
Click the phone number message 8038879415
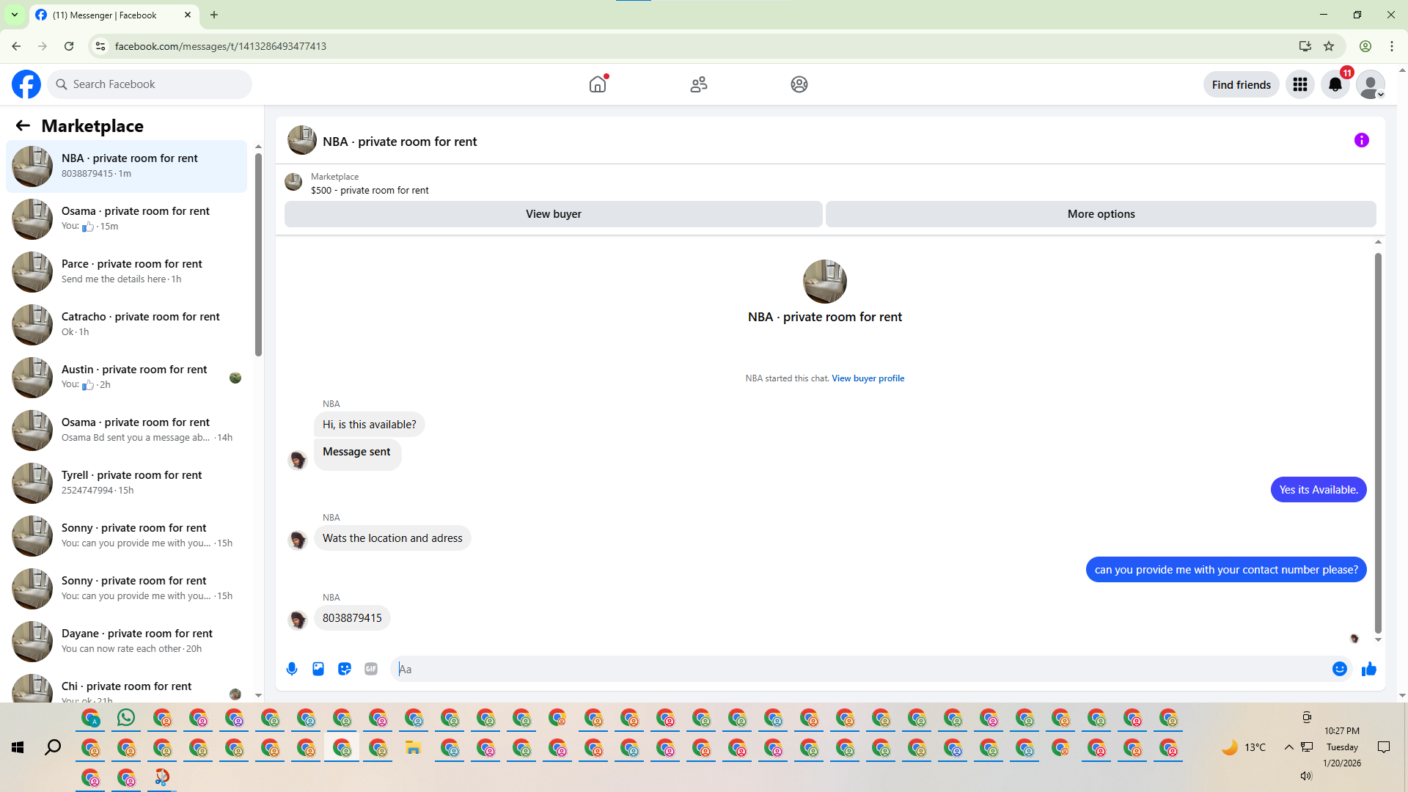(352, 618)
